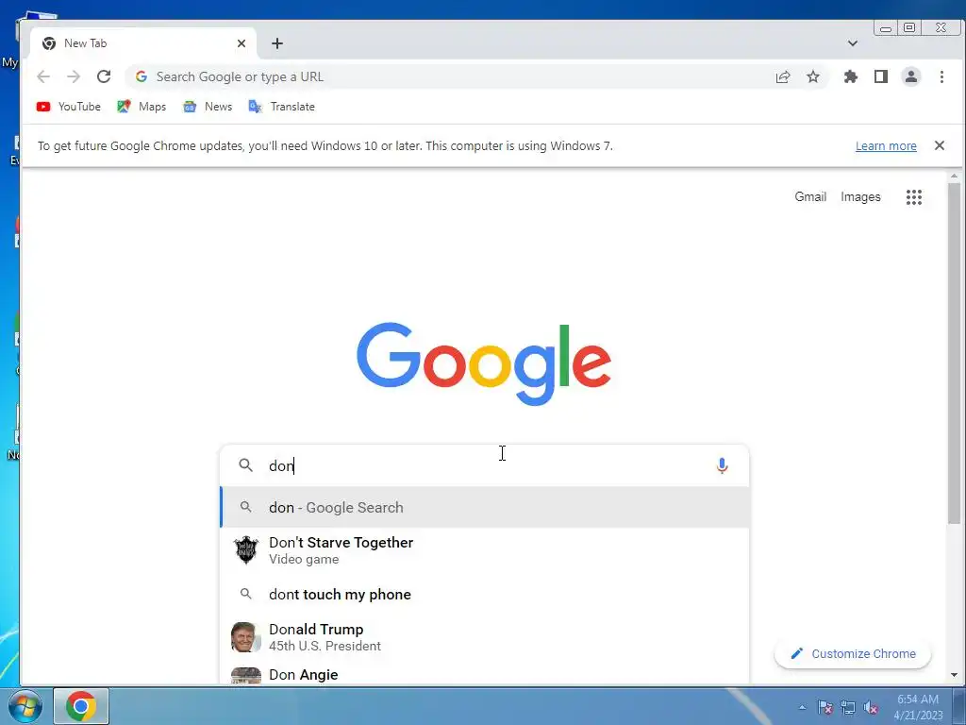
Task: Select 'don - Google Search' suggestion
Action: [484, 507]
